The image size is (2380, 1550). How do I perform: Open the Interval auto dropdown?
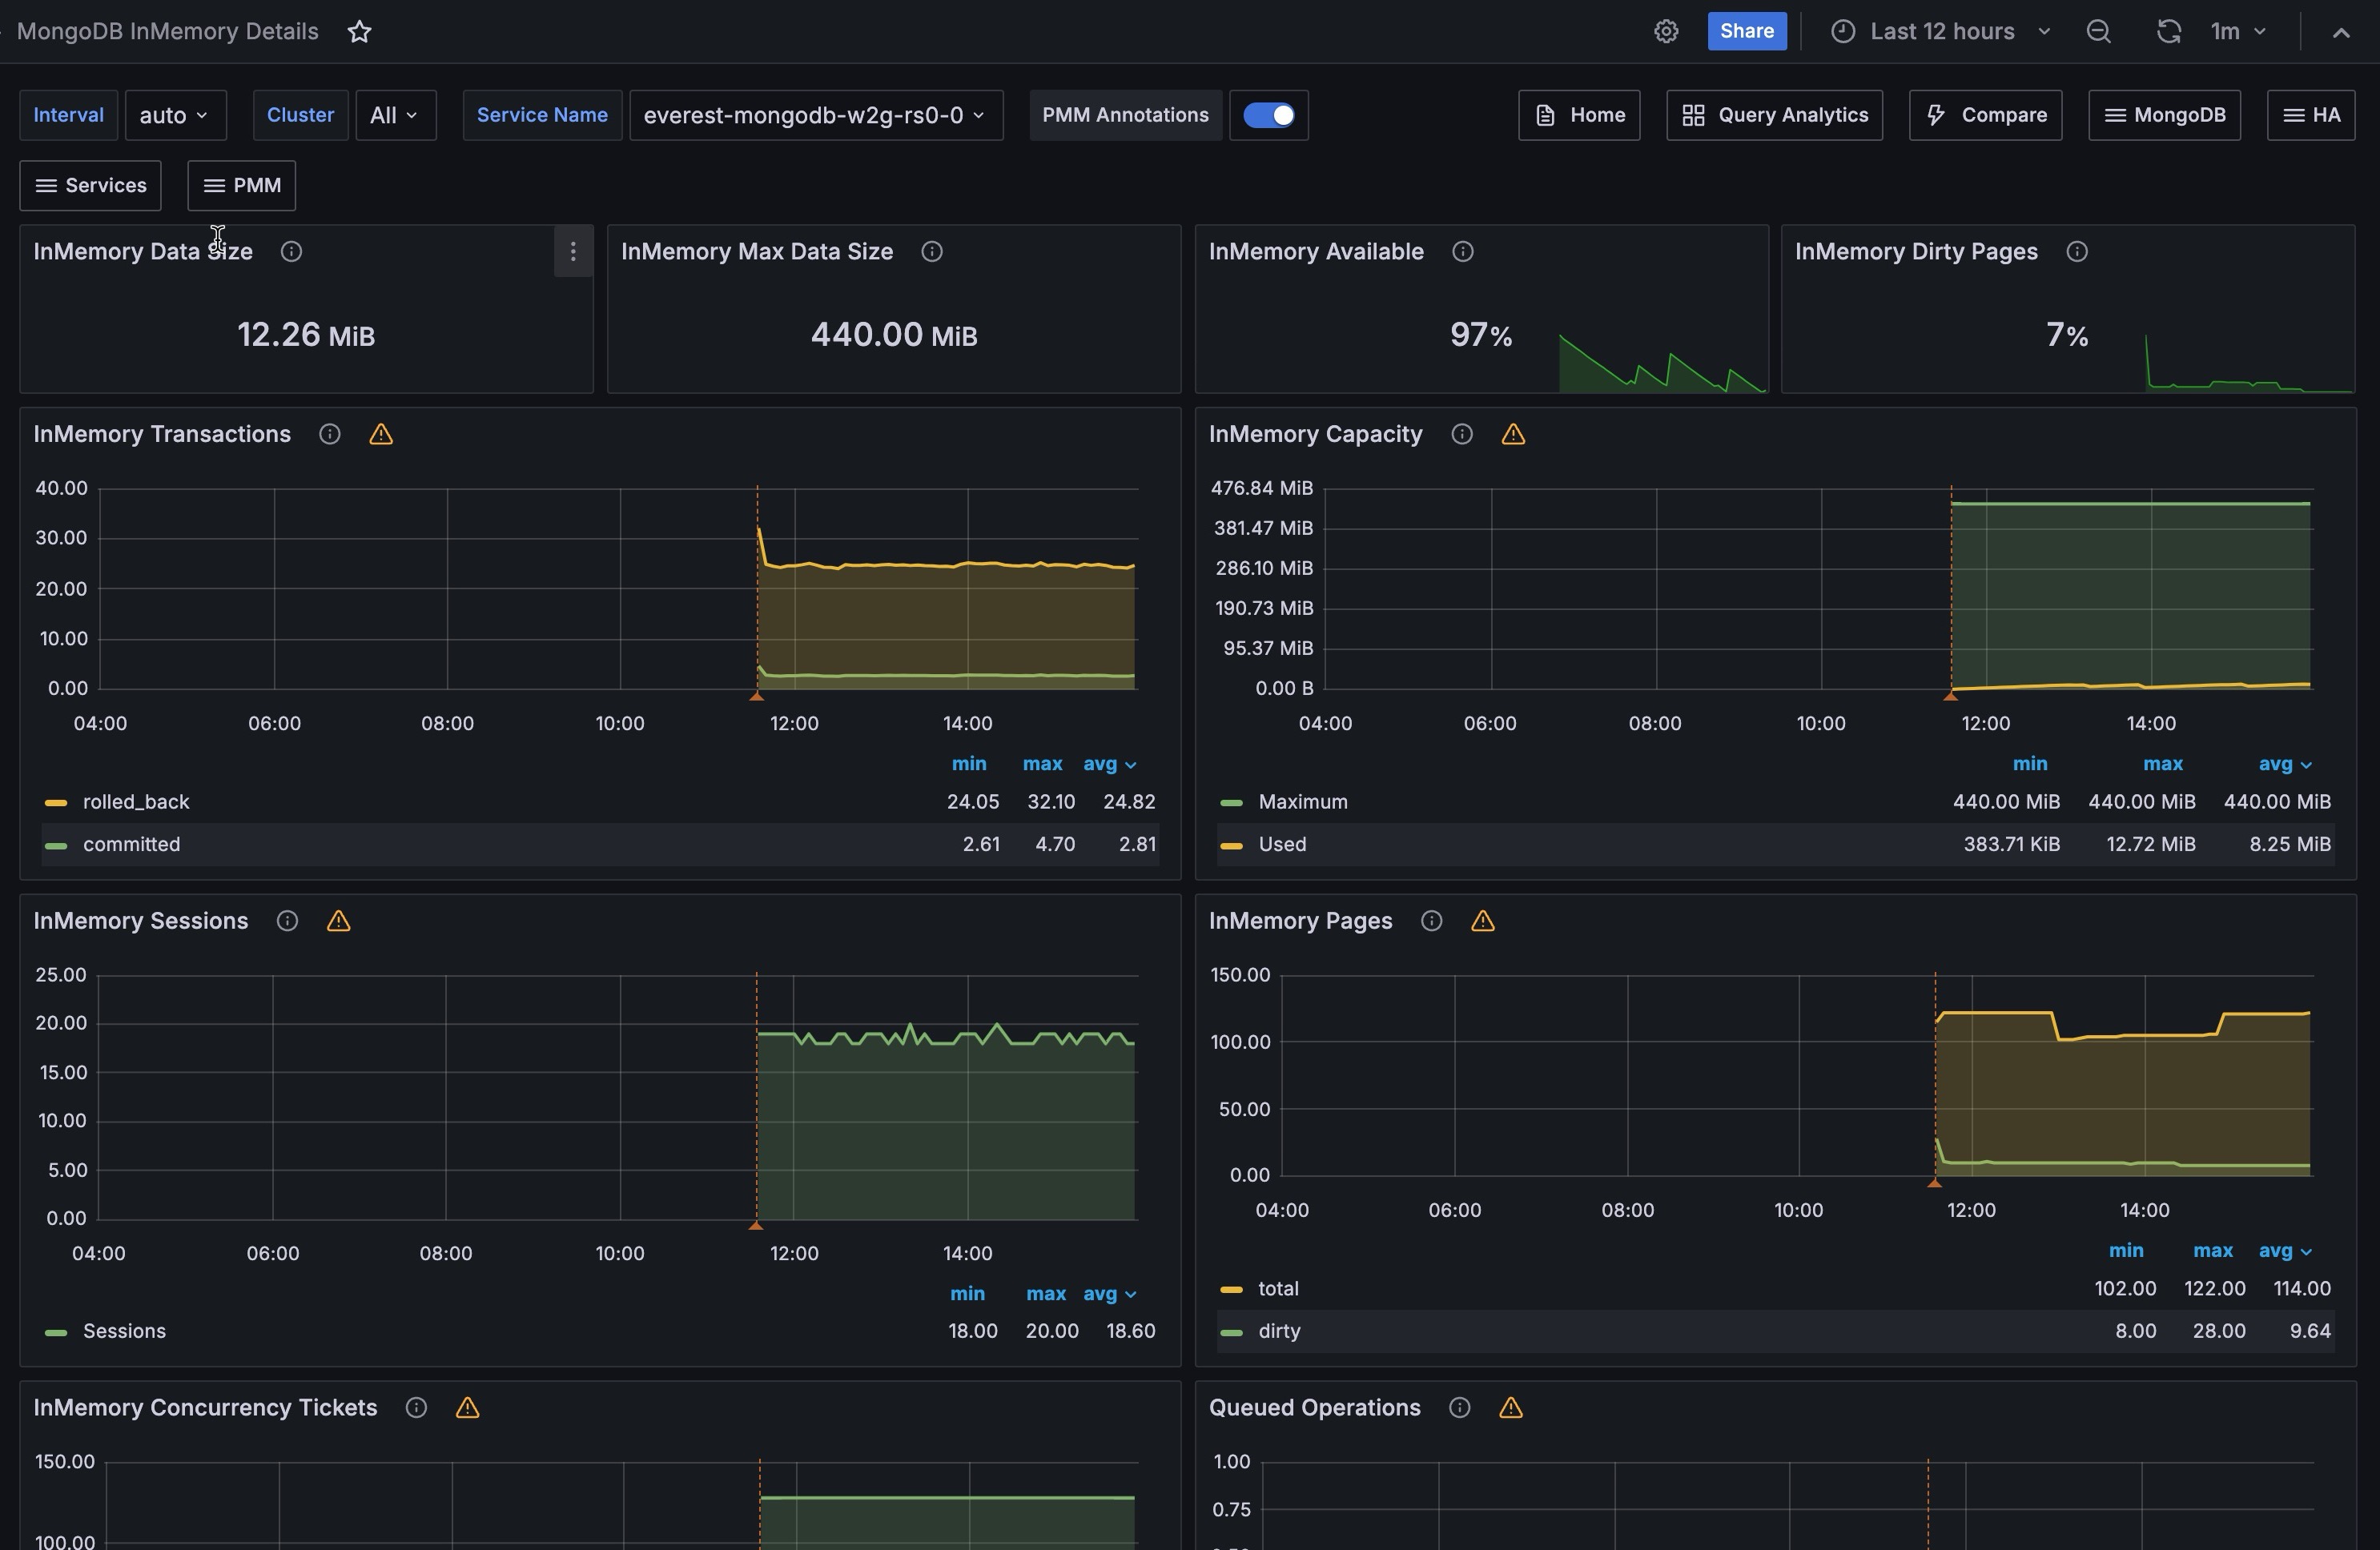175,116
